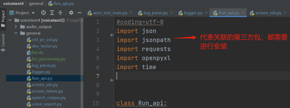This screenshot has width=290, height=108.
Task: Select list.xls in the project tree
Action: pos(38,52)
